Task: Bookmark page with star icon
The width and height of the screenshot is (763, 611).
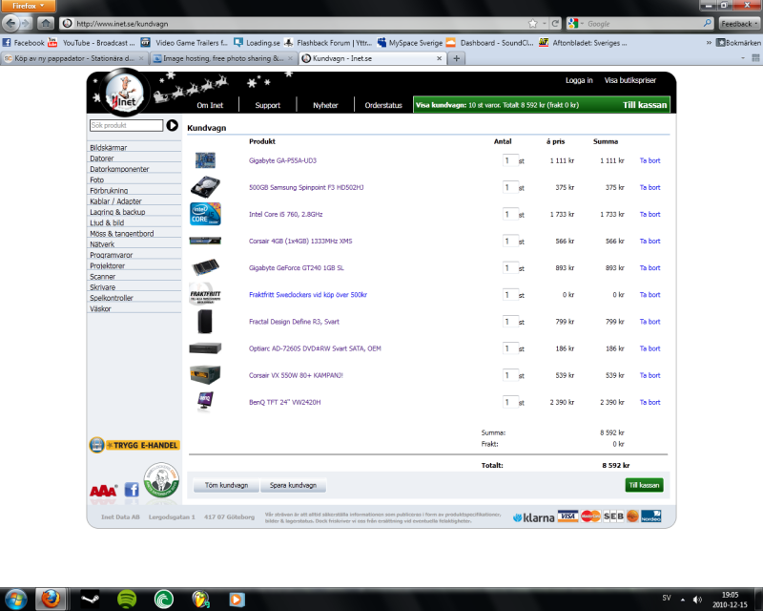Action: click(x=531, y=22)
